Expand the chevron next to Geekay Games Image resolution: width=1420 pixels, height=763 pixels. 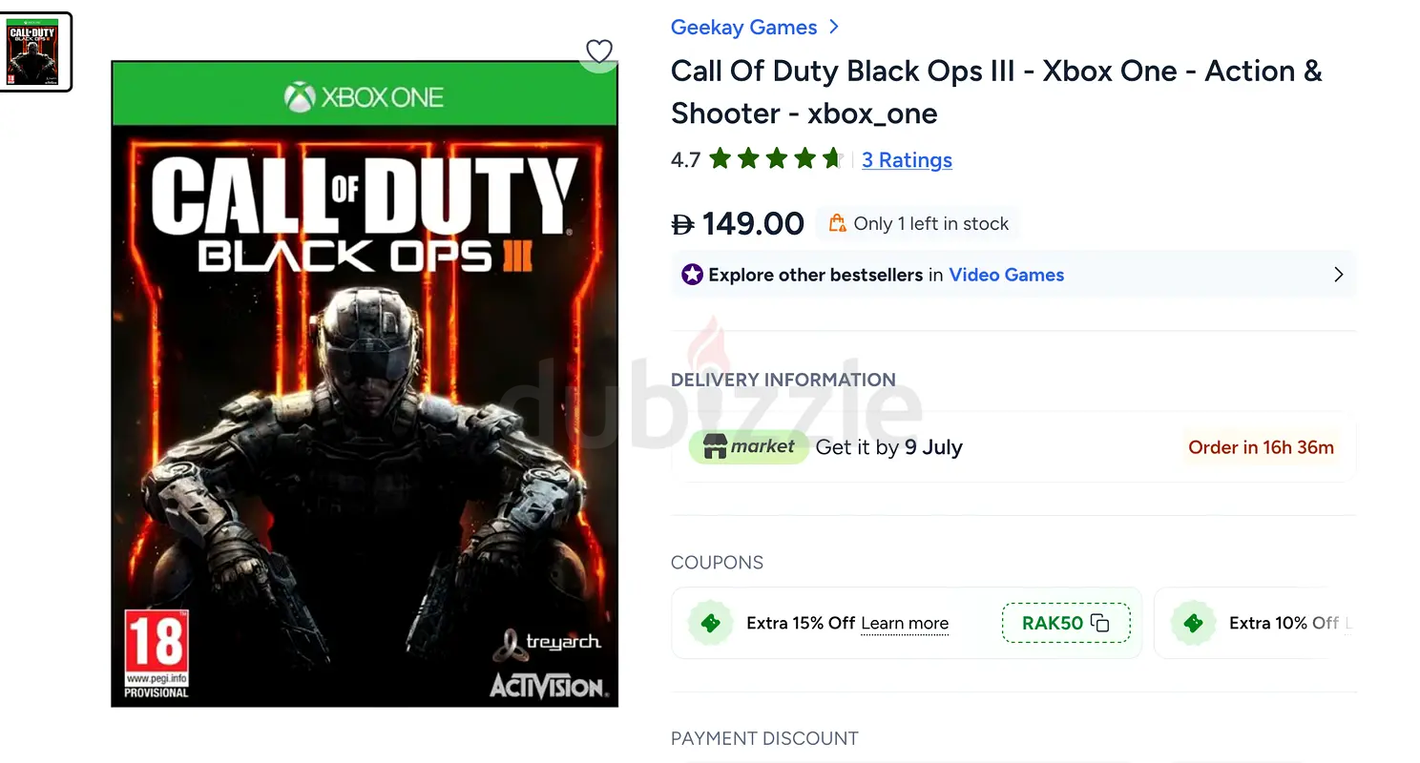click(834, 27)
